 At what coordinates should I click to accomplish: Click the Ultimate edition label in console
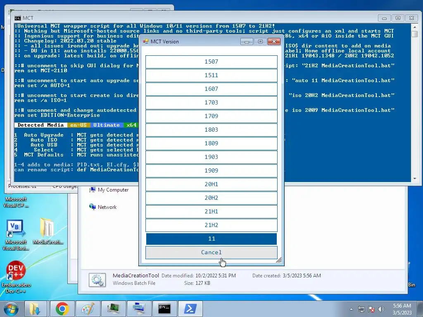[x=107, y=125]
